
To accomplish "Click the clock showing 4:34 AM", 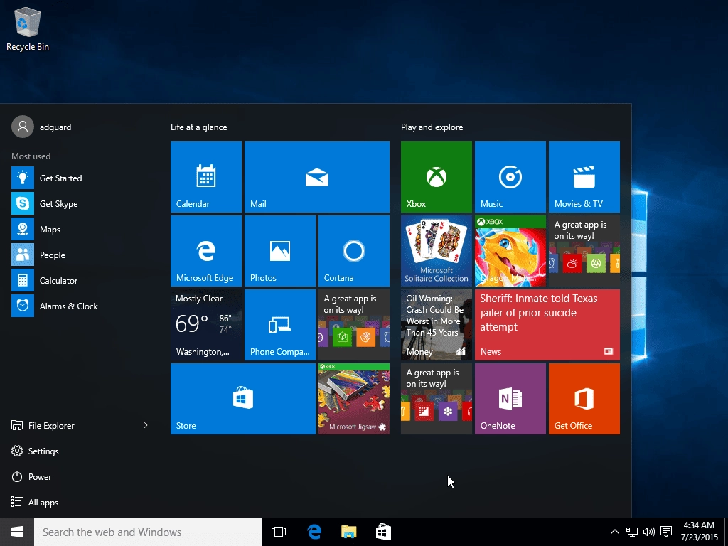I will click(x=700, y=532).
